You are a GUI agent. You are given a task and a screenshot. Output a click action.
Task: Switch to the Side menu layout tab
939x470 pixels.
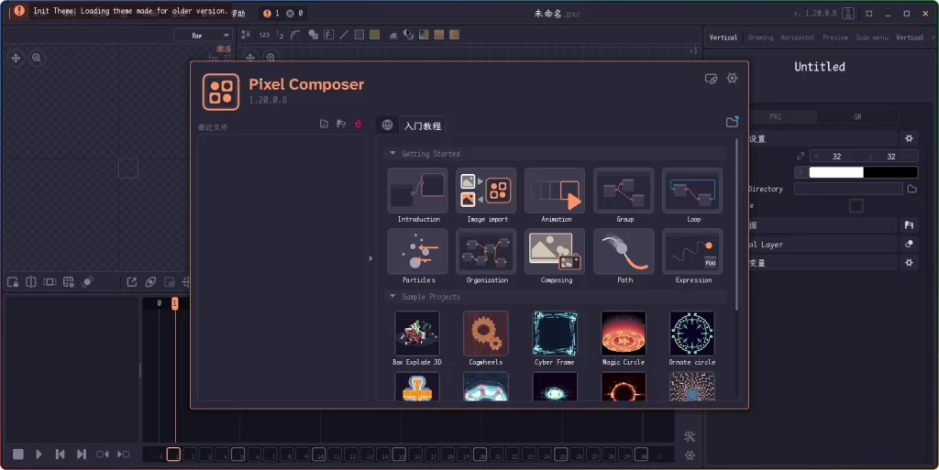(x=871, y=37)
